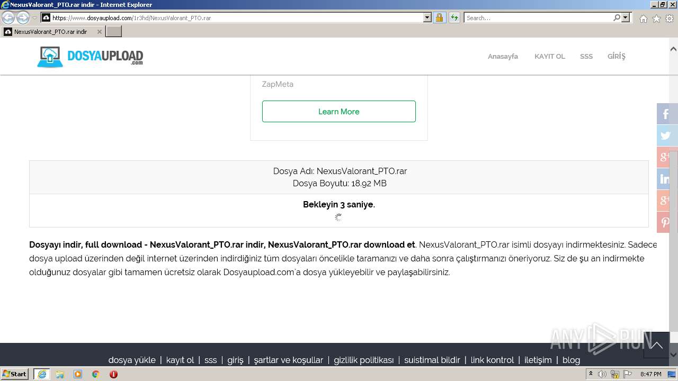Screen dimensions: 678x381
Task: Click Dosya Adı: NexusValorant_PTO.rar text
Action: point(340,171)
